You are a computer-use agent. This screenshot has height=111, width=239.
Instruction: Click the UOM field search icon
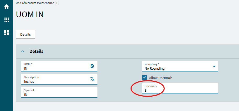[x=92, y=66]
